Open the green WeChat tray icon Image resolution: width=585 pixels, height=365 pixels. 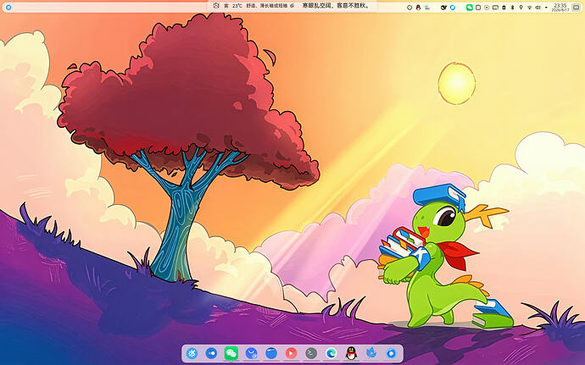470,8
